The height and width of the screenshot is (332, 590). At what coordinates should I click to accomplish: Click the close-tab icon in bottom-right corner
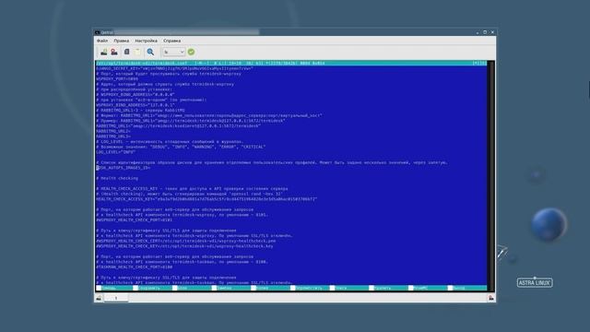491,298
